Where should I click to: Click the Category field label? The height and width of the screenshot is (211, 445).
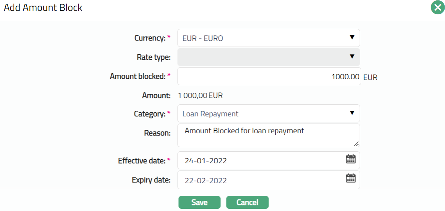click(x=149, y=114)
